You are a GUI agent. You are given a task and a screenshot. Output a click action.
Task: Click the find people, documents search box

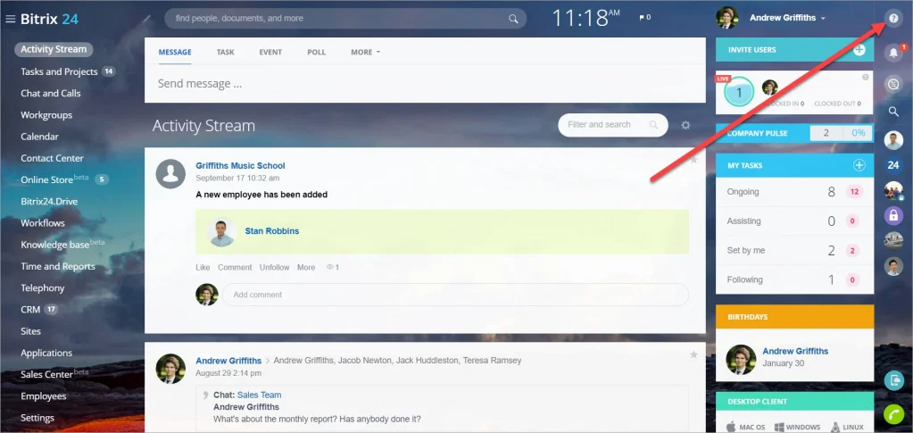coord(345,19)
